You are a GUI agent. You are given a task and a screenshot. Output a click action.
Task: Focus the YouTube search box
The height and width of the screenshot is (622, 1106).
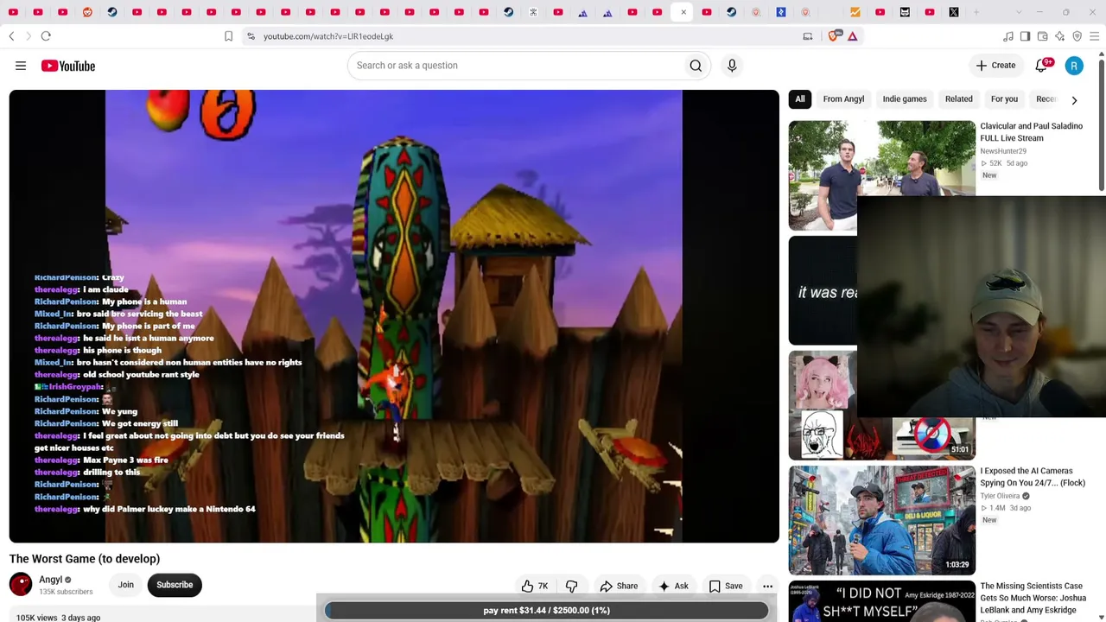click(x=515, y=66)
